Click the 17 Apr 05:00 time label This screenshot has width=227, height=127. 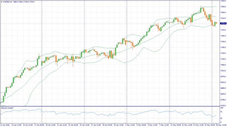39,125
